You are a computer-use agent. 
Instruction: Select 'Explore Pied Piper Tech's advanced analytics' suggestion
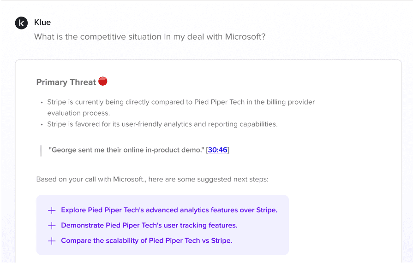coord(169,210)
